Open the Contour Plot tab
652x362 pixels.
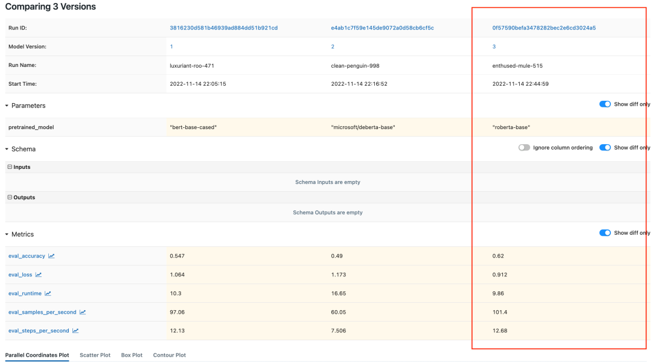(x=169, y=355)
